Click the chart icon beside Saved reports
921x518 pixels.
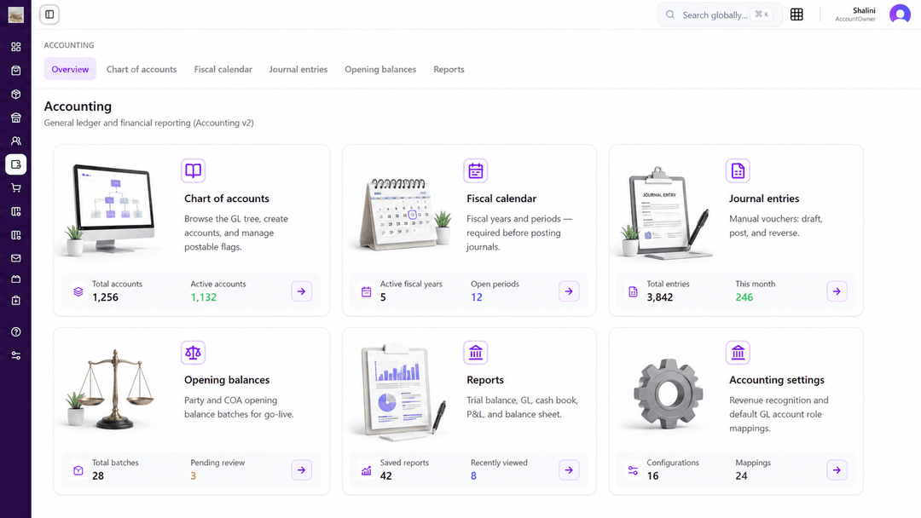pos(366,470)
